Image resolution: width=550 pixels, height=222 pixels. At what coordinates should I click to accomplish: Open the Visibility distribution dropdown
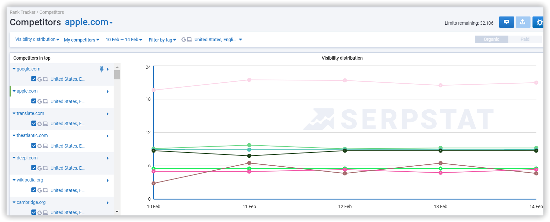pos(37,39)
